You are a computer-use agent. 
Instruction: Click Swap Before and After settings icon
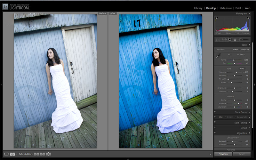(49, 154)
